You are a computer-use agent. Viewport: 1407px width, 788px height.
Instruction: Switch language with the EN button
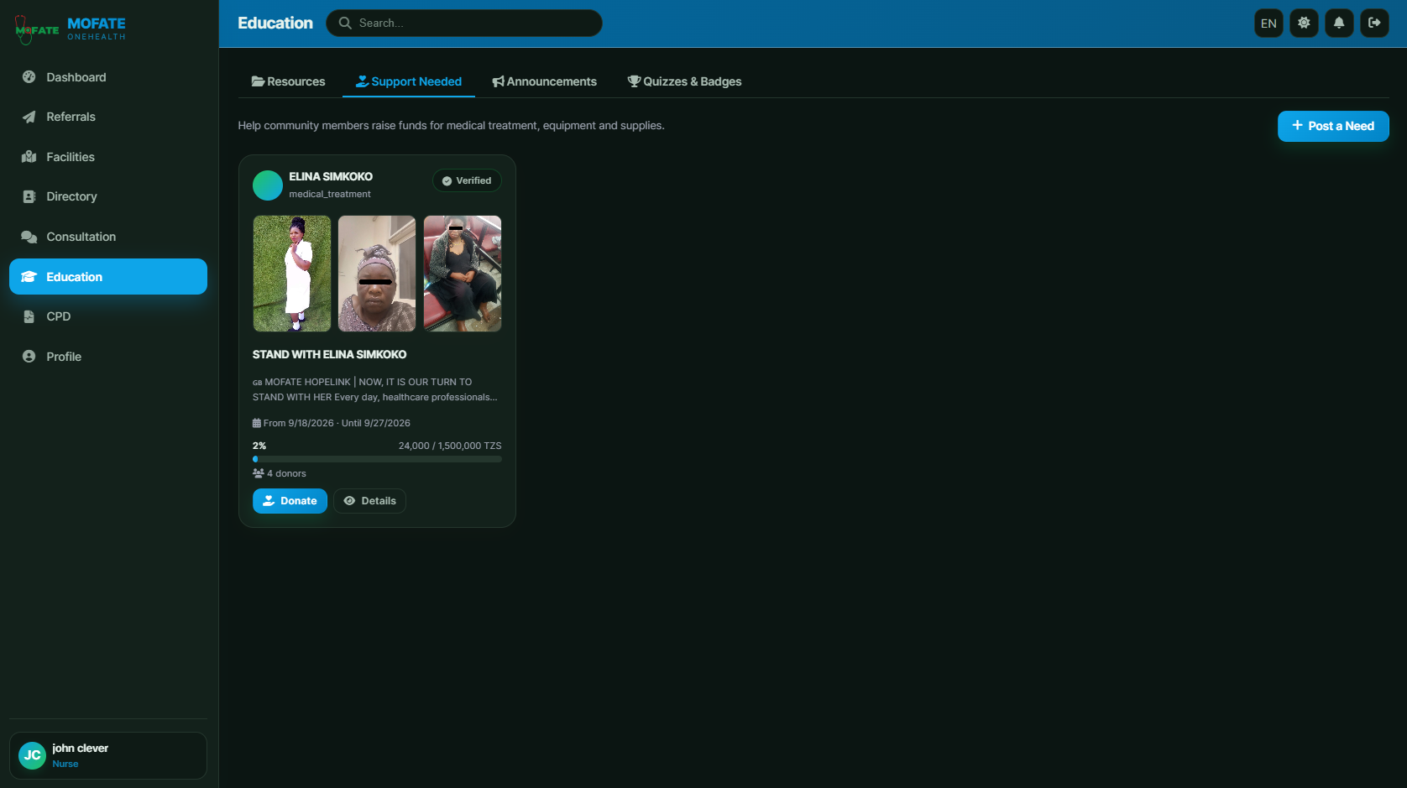point(1268,23)
